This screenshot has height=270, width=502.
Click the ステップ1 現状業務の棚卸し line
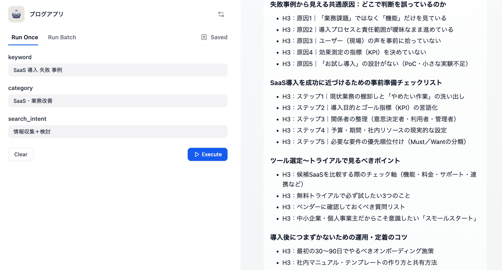[x=373, y=97]
